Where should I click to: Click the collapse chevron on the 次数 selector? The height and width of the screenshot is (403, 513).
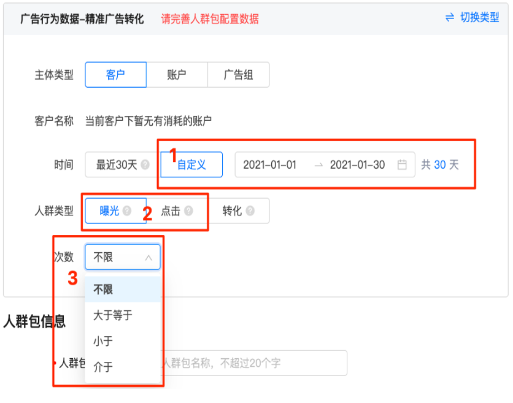[149, 256]
